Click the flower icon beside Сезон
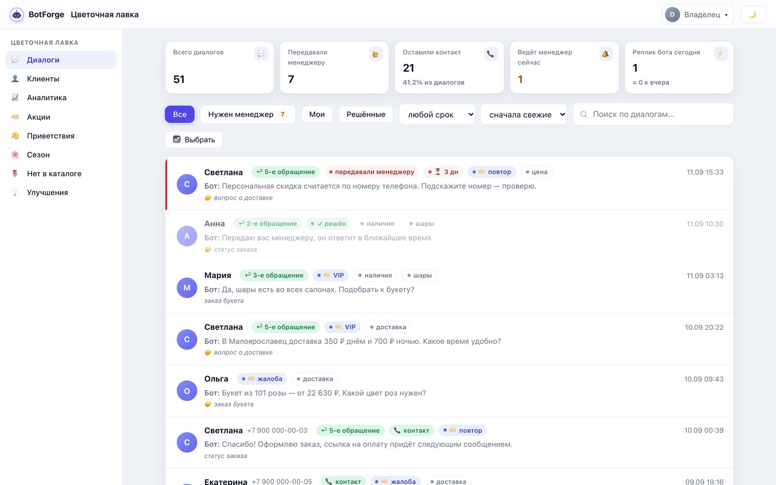This screenshot has width=776, height=485. [x=15, y=155]
